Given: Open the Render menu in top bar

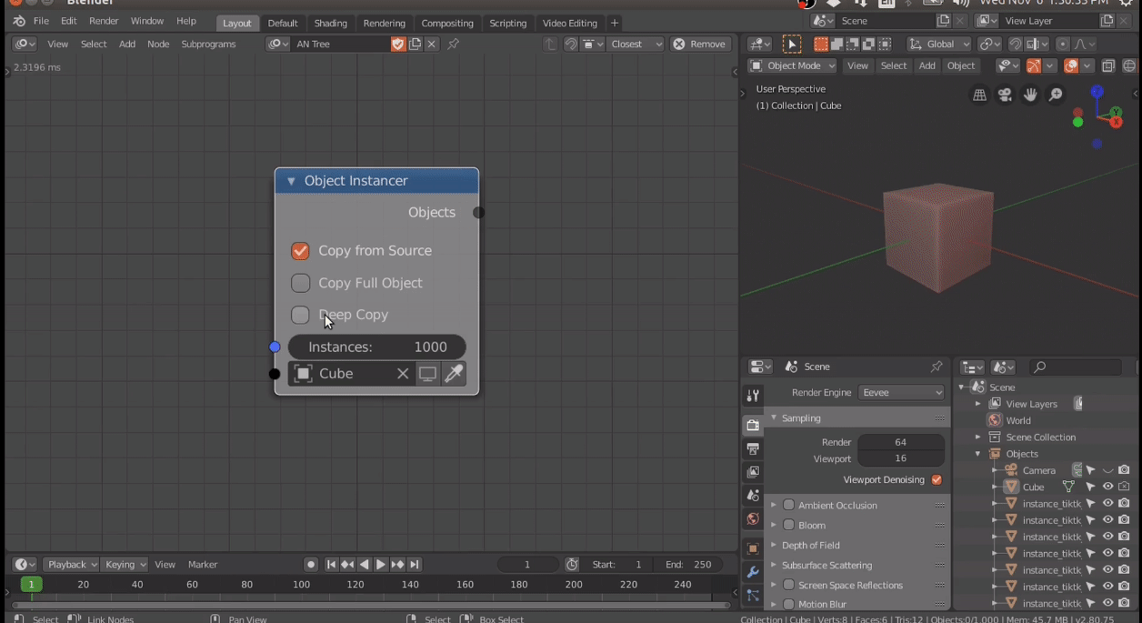Looking at the screenshot, I should tap(104, 21).
